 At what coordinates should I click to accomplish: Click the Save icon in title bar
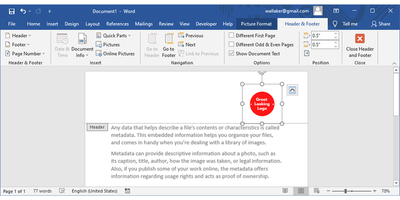tap(11, 11)
